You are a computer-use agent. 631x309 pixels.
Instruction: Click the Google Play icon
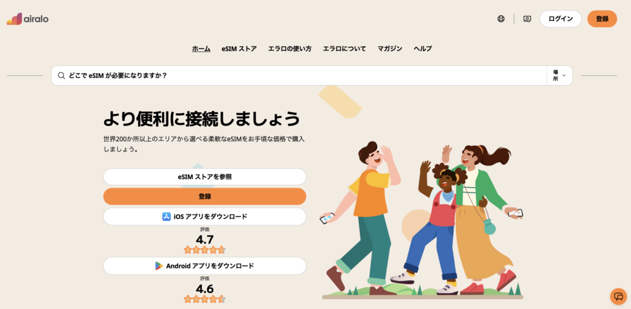pyautogui.click(x=159, y=265)
